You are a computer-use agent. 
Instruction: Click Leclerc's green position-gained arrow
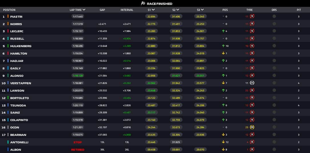223,31
